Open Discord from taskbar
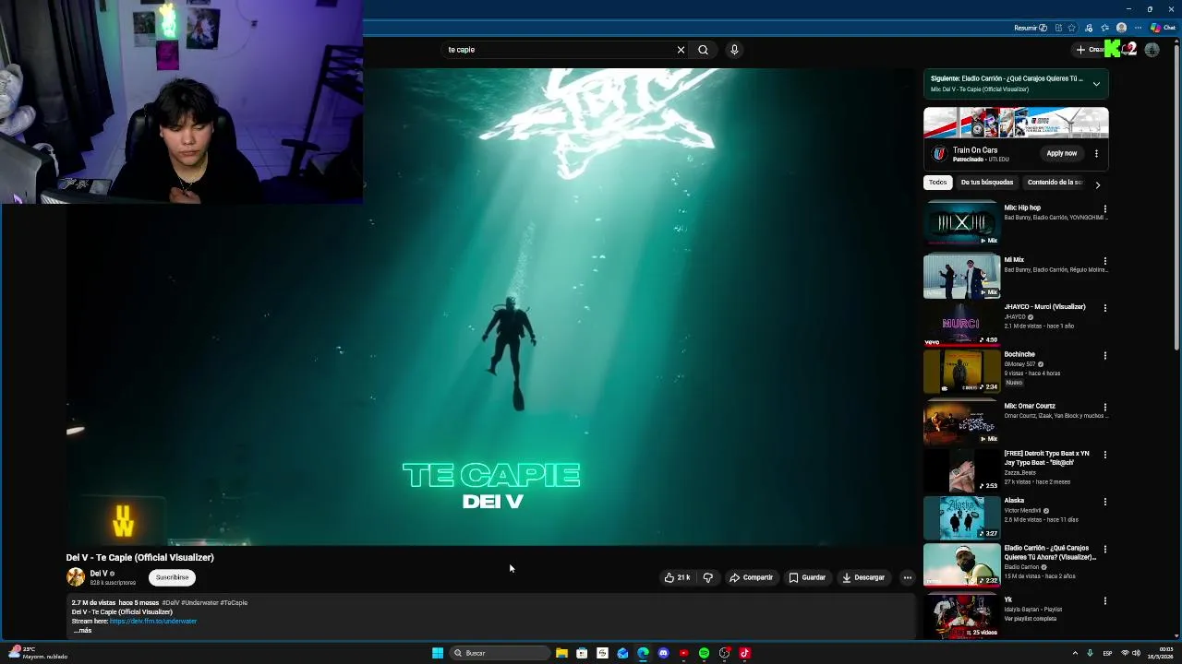Screen dimensions: 1182x664 [x=663, y=653]
